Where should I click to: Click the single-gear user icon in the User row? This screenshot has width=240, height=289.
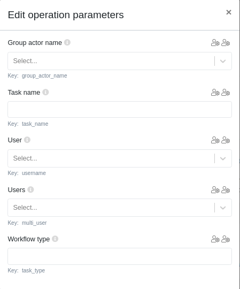coord(215,140)
